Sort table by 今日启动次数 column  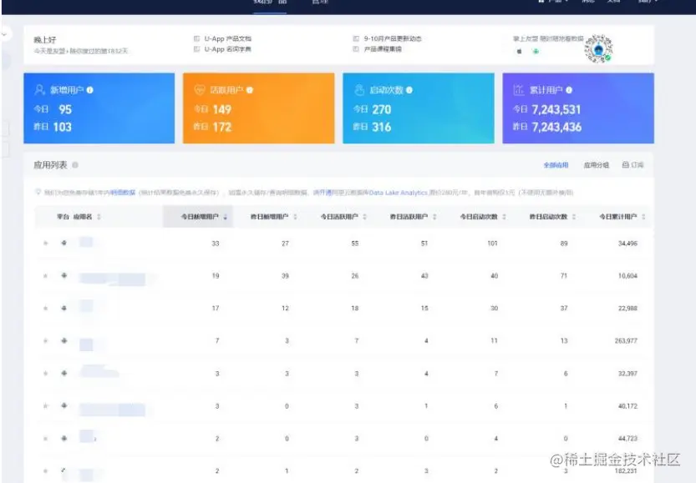pos(505,217)
